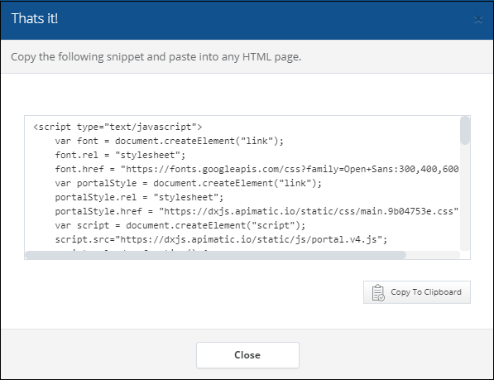This screenshot has width=494, height=380.
Task: Click the var font createElement("link") line
Action: [169, 141]
